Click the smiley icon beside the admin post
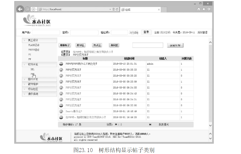241x154 pixels. 61,64
